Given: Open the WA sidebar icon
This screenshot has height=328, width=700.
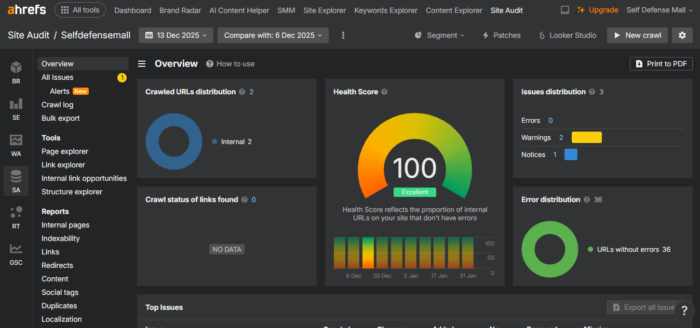Looking at the screenshot, I should tap(16, 146).
